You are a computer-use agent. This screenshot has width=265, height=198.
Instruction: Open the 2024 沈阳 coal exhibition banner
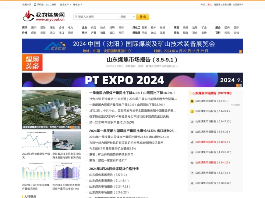[x=132, y=46]
